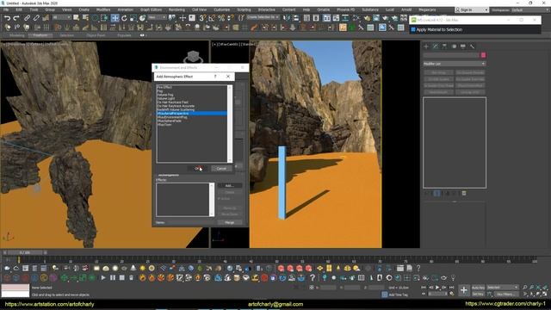Image resolution: width=551 pixels, height=310 pixels.
Task: Toggle the Window/Crossing selection mode
Action: click(x=104, y=17)
